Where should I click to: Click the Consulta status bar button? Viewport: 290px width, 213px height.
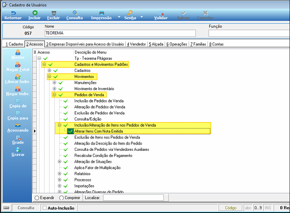(x=26, y=208)
